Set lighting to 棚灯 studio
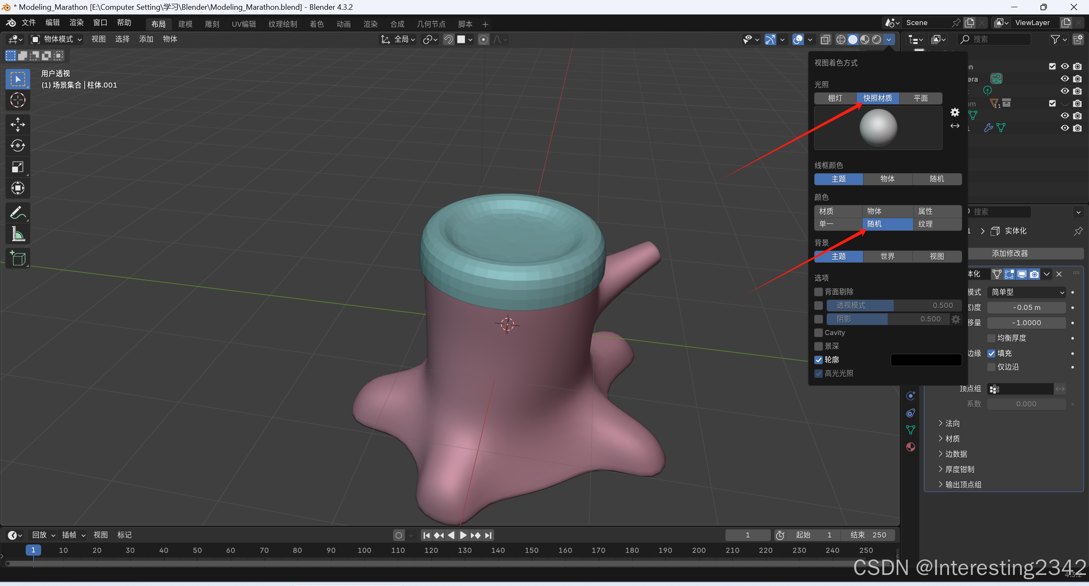The height and width of the screenshot is (586, 1089). coord(835,98)
